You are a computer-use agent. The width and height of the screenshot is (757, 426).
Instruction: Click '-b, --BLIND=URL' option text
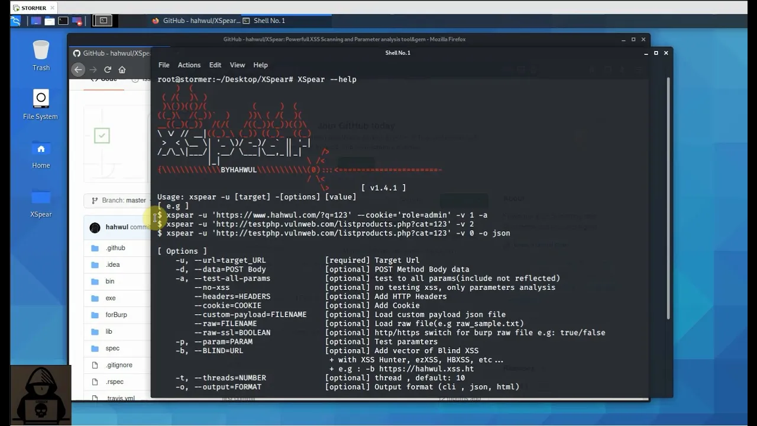click(x=209, y=351)
